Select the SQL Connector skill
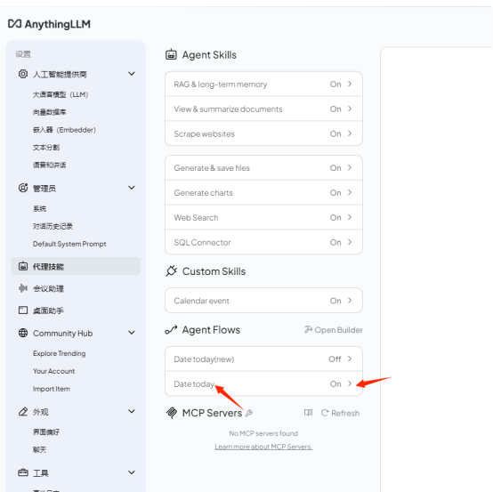 (x=263, y=242)
